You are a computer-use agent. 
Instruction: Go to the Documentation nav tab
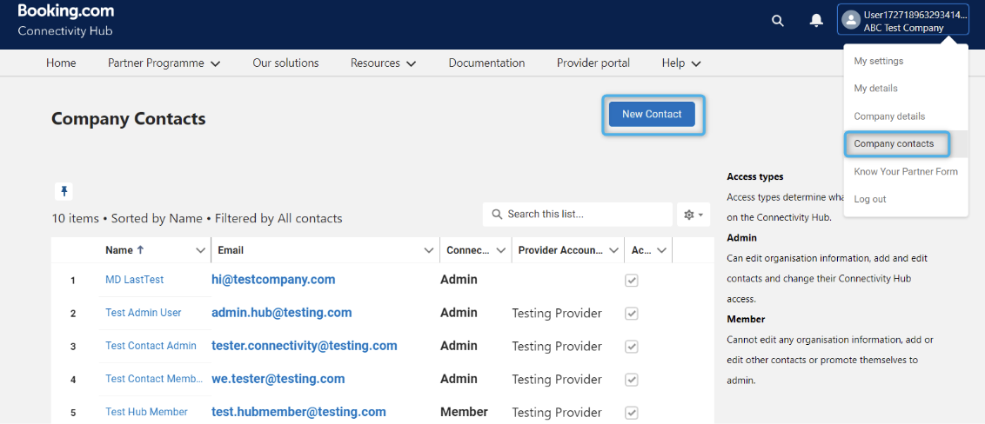[486, 63]
